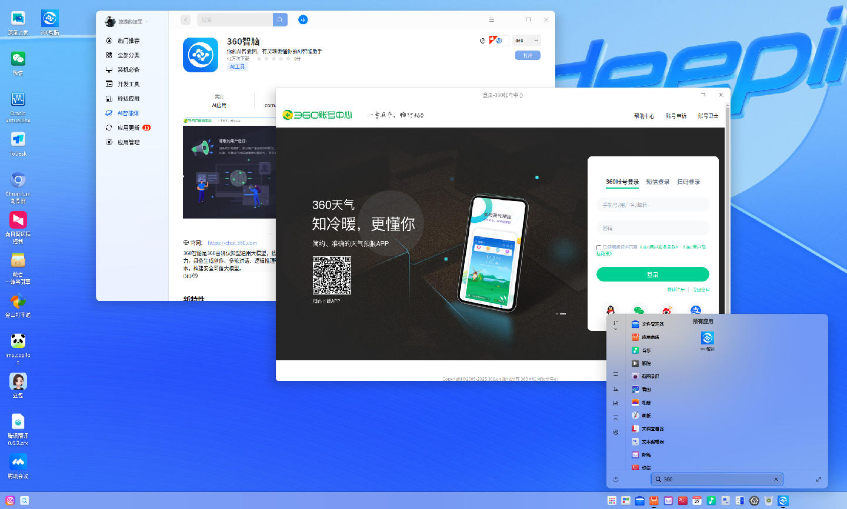847x509 pixels.
Task: Click the Weibo login icon in 360 login panel
Action: (x=667, y=310)
